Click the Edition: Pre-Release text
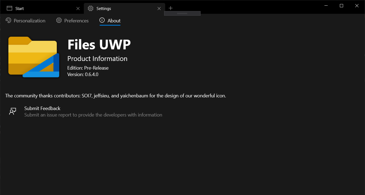The height and width of the screenshot is (195, 365). tap(88, 68)
